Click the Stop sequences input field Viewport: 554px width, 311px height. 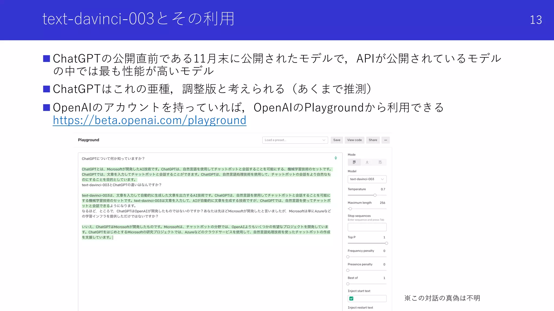367,227
